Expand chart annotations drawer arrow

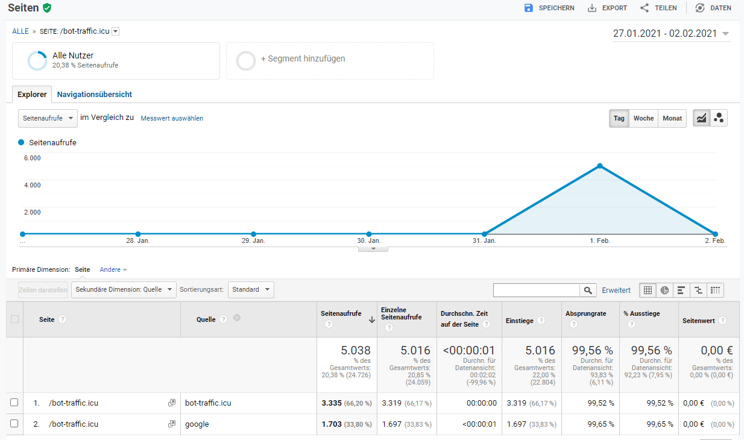[373, 248]
